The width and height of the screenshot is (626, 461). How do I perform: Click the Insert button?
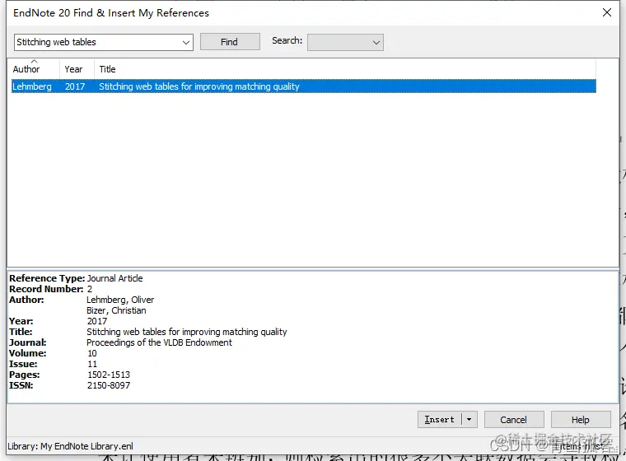click(439, 420)
